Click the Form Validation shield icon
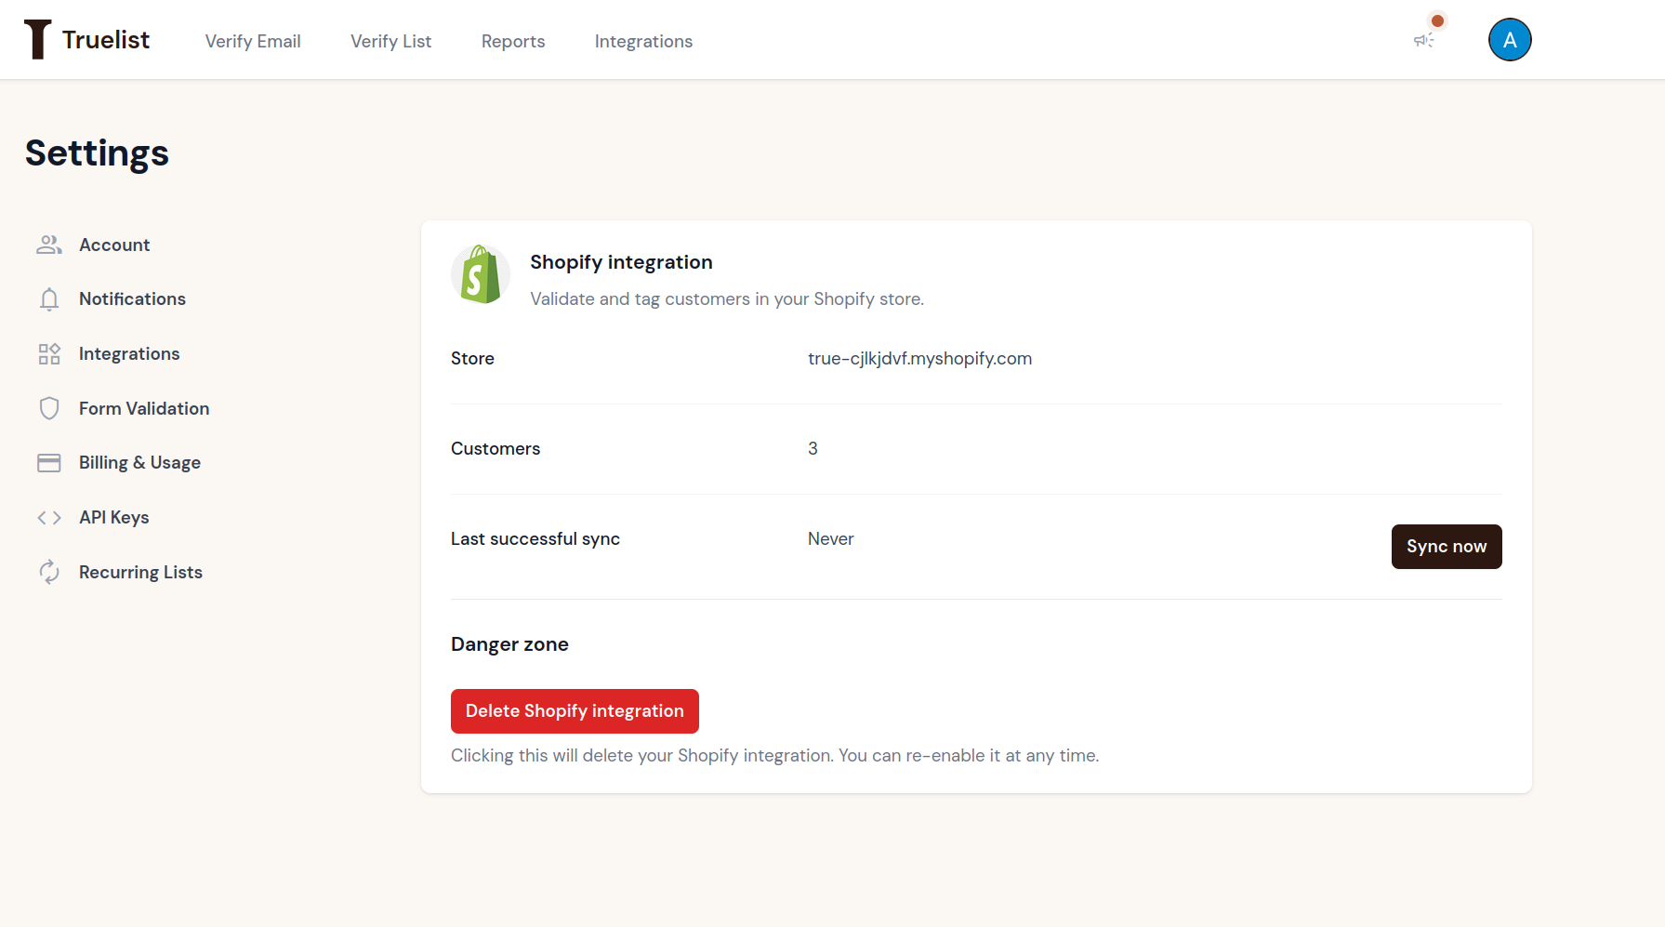 coord(49,408)
